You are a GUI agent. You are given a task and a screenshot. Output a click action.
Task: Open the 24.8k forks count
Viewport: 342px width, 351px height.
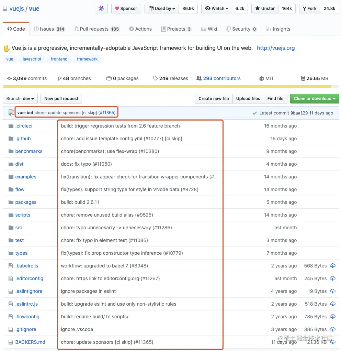pos(330,9)
